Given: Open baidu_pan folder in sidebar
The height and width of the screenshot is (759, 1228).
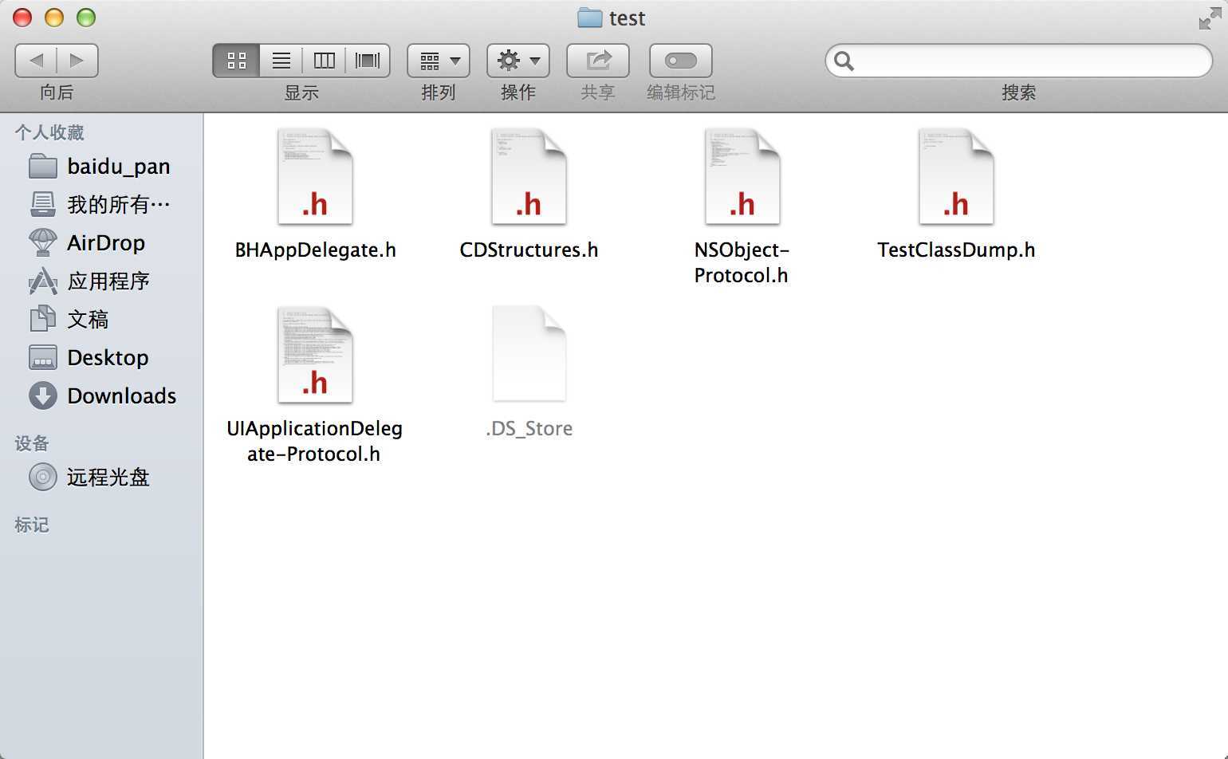Looking at the screenshot, I should click(x=101, y=166).
